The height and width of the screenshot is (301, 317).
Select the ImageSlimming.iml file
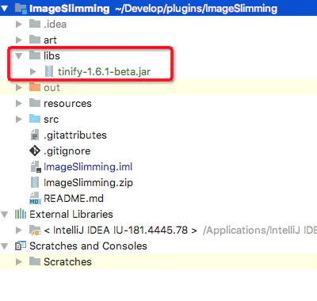click(88, 166)
